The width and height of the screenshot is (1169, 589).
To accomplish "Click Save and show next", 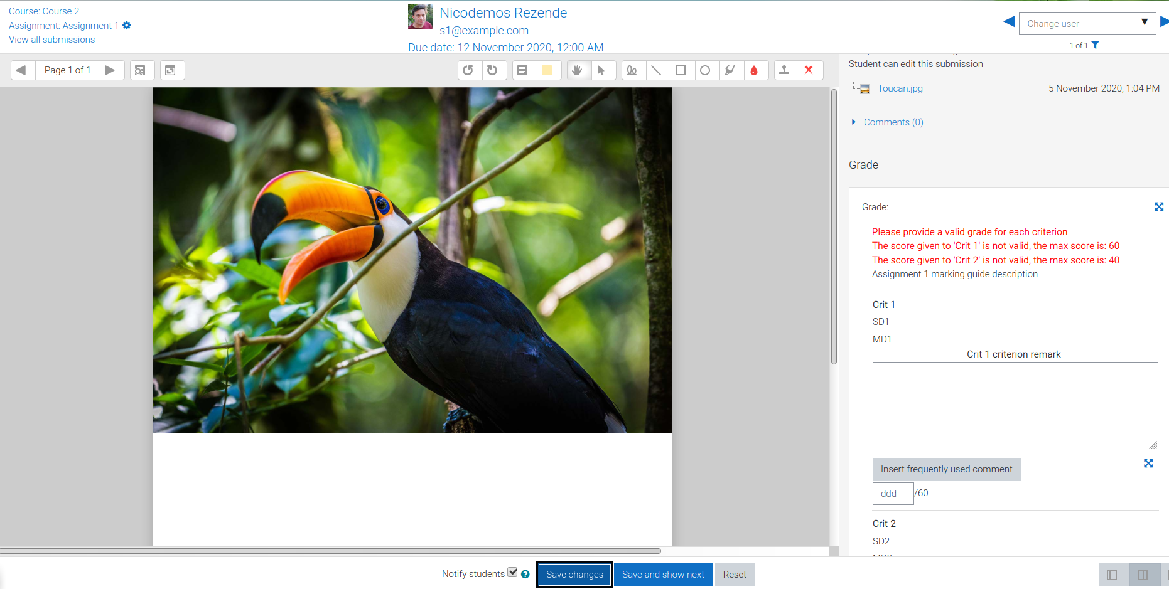I will [663, 575].
